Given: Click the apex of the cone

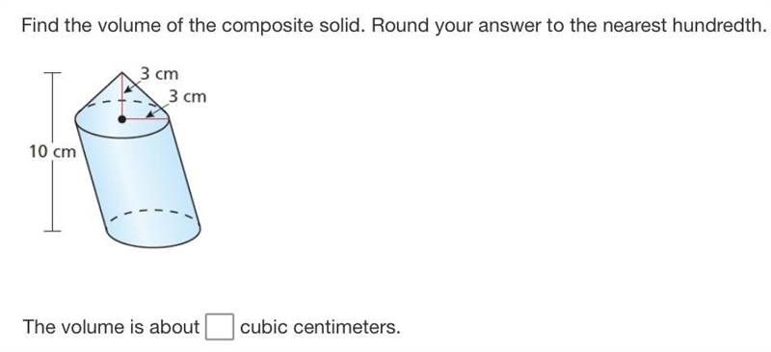Looking at the screenshot, I should coord(122,73).
